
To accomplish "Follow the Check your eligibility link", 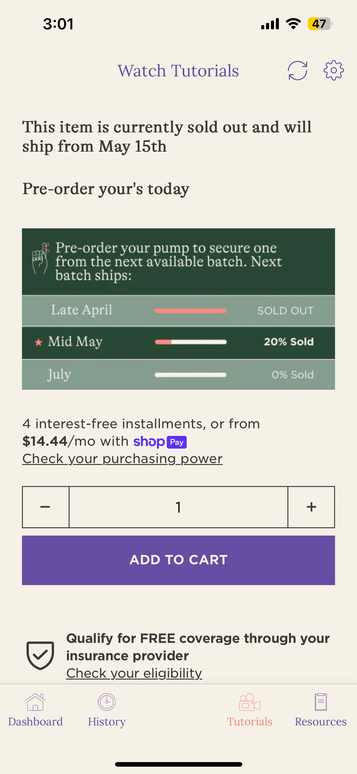I will pos(134,673).
